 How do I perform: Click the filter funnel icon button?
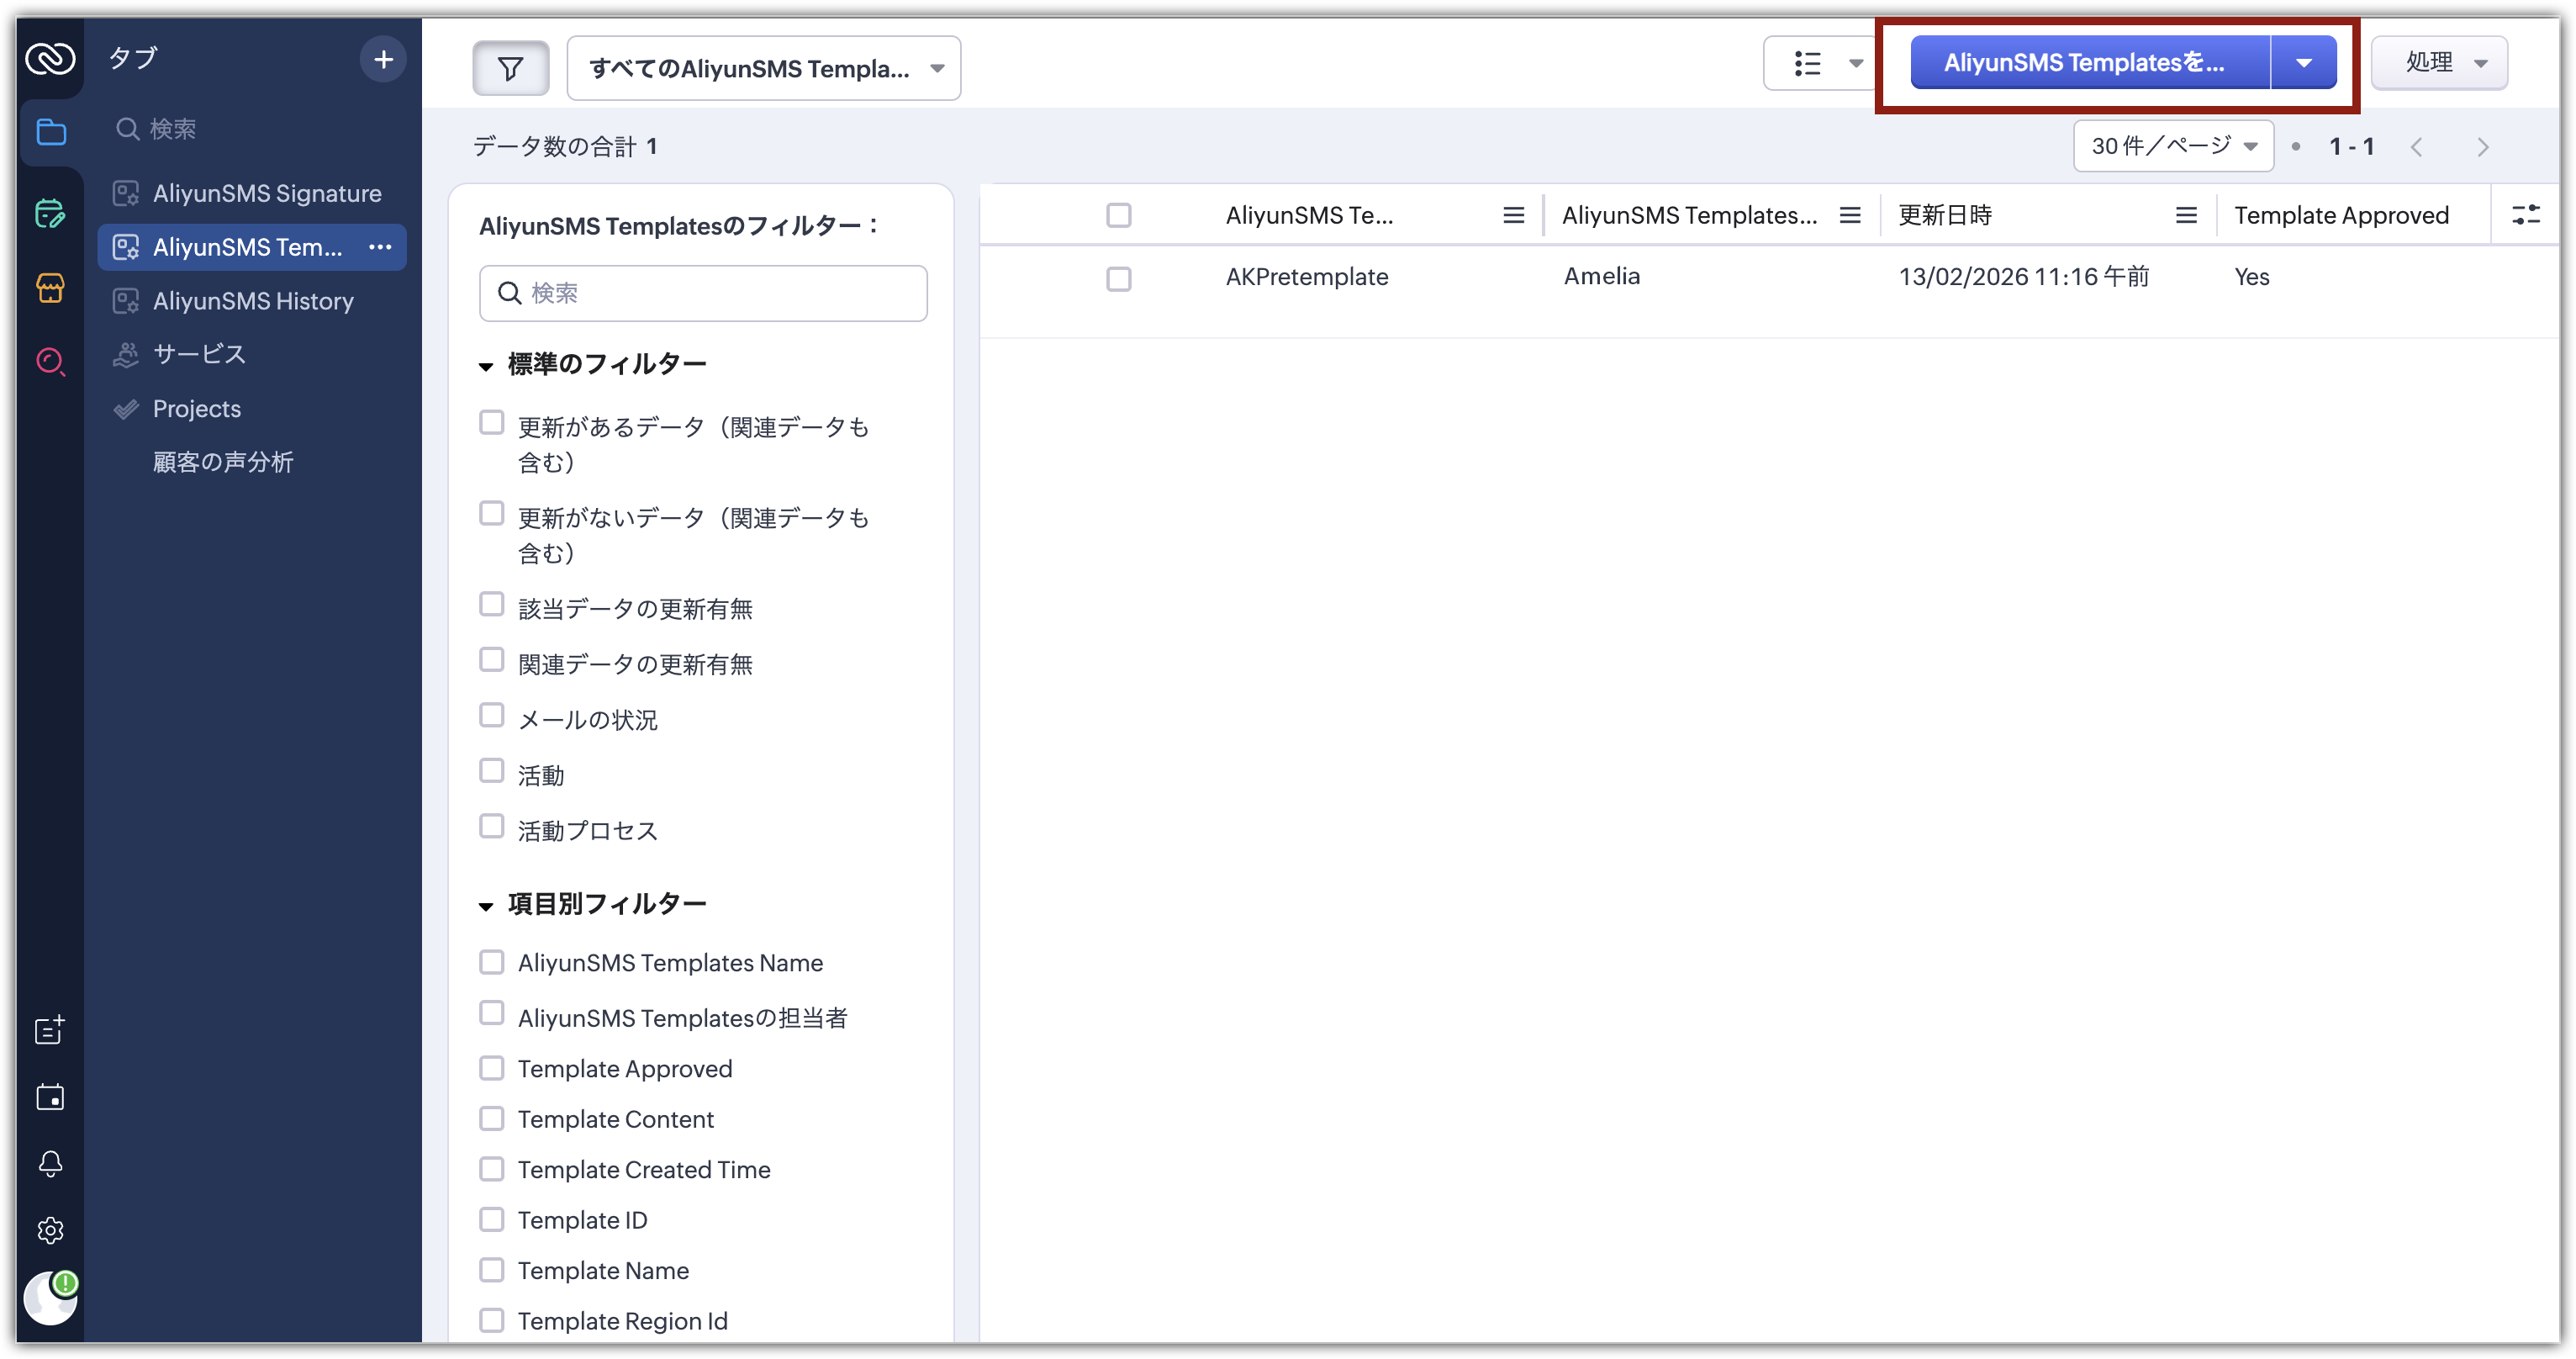point(510,68)
